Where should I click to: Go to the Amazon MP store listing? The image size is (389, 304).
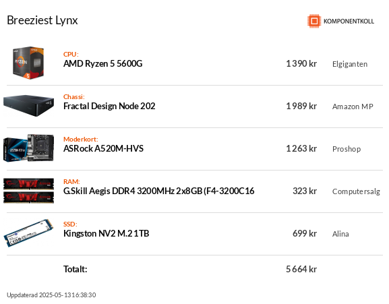pos(353,107)
